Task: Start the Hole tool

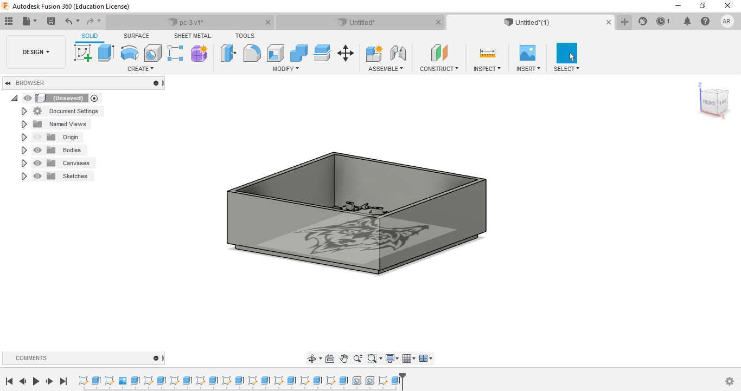Action: 153,53
